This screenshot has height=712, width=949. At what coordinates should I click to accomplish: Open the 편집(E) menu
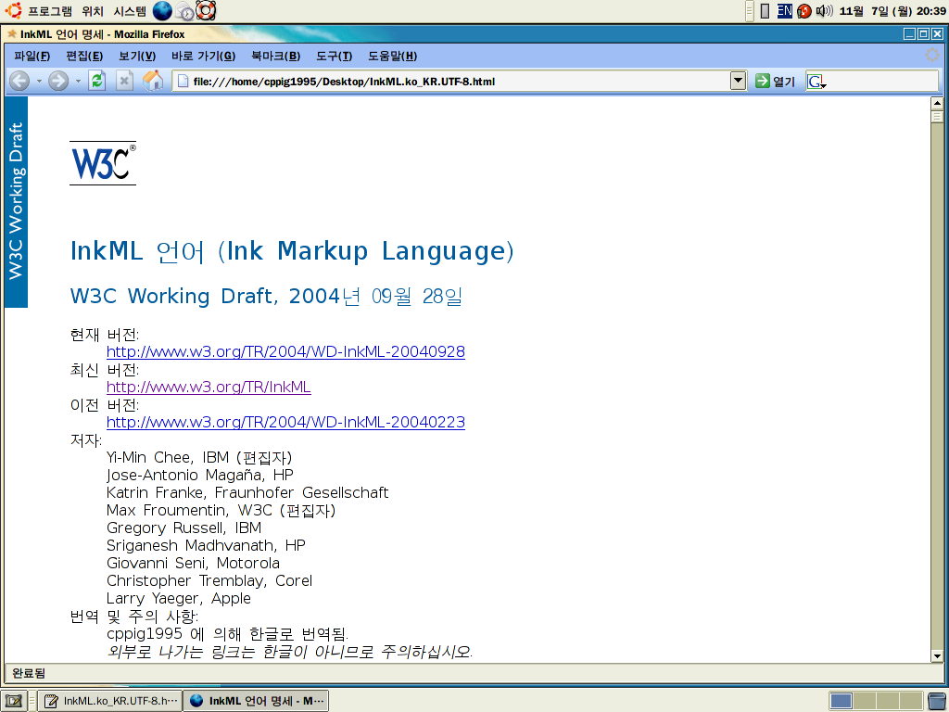coord(84,57)
